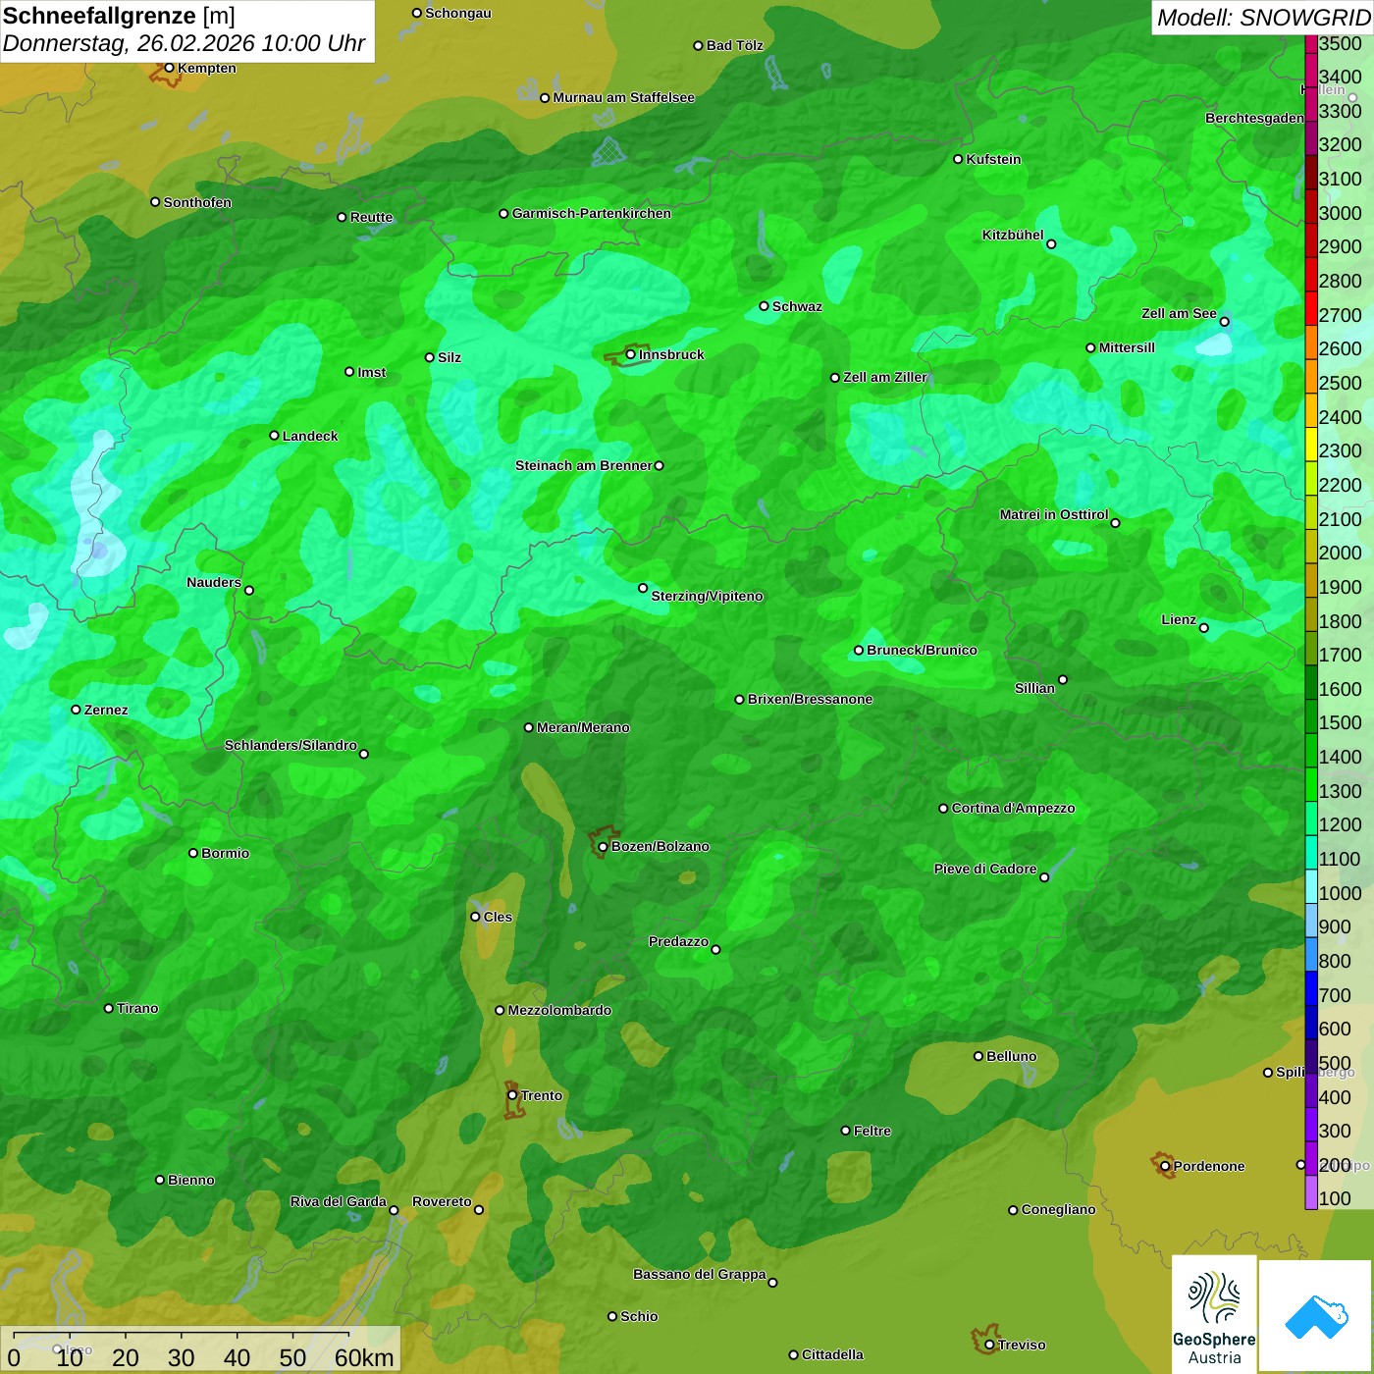Select the Kitzbühel location dot

(x=1051, y=244)
